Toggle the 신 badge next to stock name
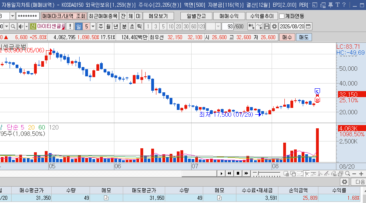This screenshot has height=203, width=366. 33,26
